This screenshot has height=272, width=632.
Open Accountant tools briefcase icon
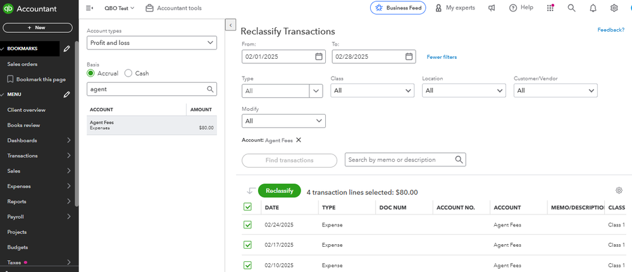[x=149, y=8]
